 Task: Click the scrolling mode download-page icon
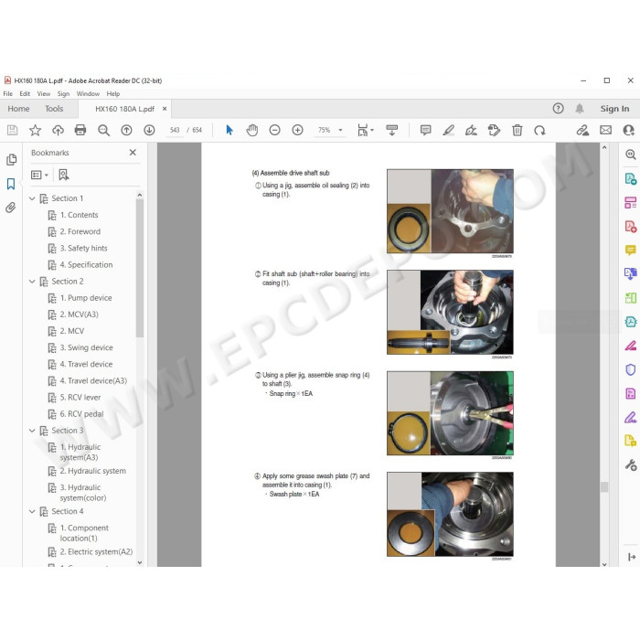(x=392, y=130)
